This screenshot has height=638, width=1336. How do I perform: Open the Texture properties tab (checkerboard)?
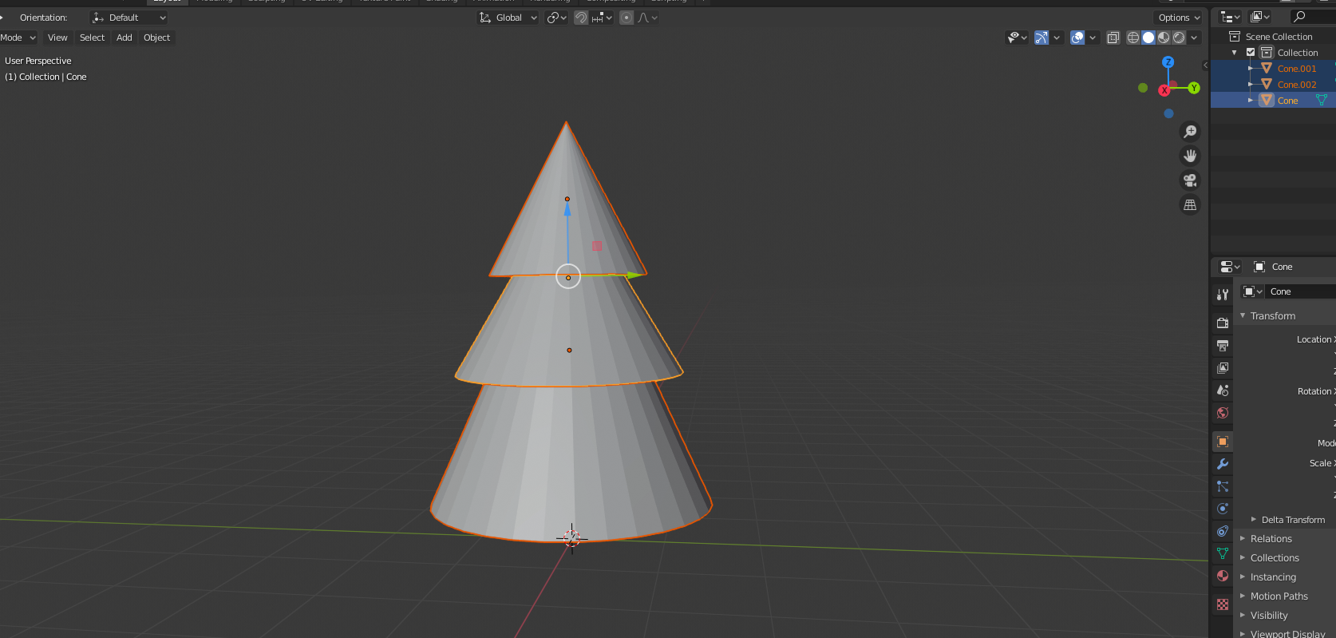tap(1223, 604)
